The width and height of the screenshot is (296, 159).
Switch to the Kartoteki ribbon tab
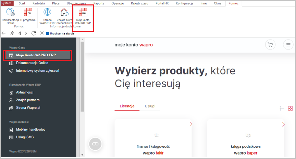[x=39, y=3]
